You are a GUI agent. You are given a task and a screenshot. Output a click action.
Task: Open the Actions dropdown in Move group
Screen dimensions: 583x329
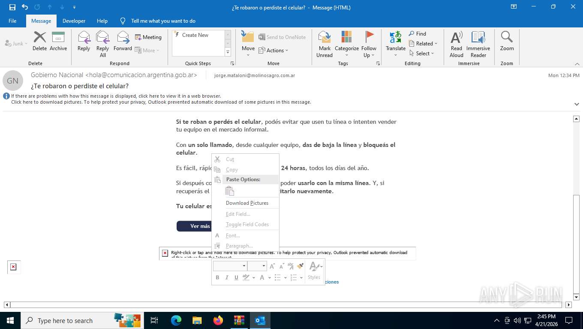pyautogui.click(x=273, y=50)
